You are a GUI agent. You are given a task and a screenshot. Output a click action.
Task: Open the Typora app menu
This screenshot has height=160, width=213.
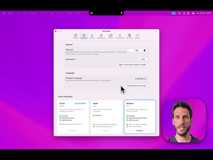click(x=11, y=13)
